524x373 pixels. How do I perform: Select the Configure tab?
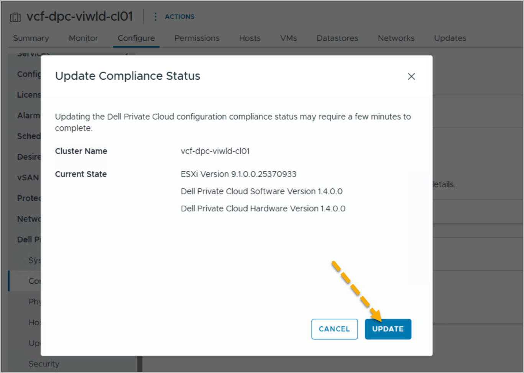(136, 38)
